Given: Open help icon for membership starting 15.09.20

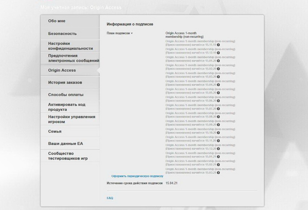Looking at the screenshot, I should point(218,125).
